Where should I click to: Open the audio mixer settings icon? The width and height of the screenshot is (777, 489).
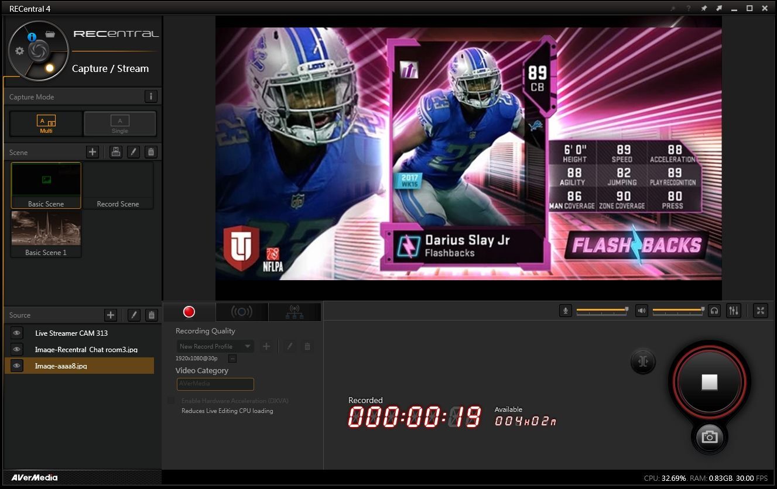pyautogui.click(x=733, y=311)
